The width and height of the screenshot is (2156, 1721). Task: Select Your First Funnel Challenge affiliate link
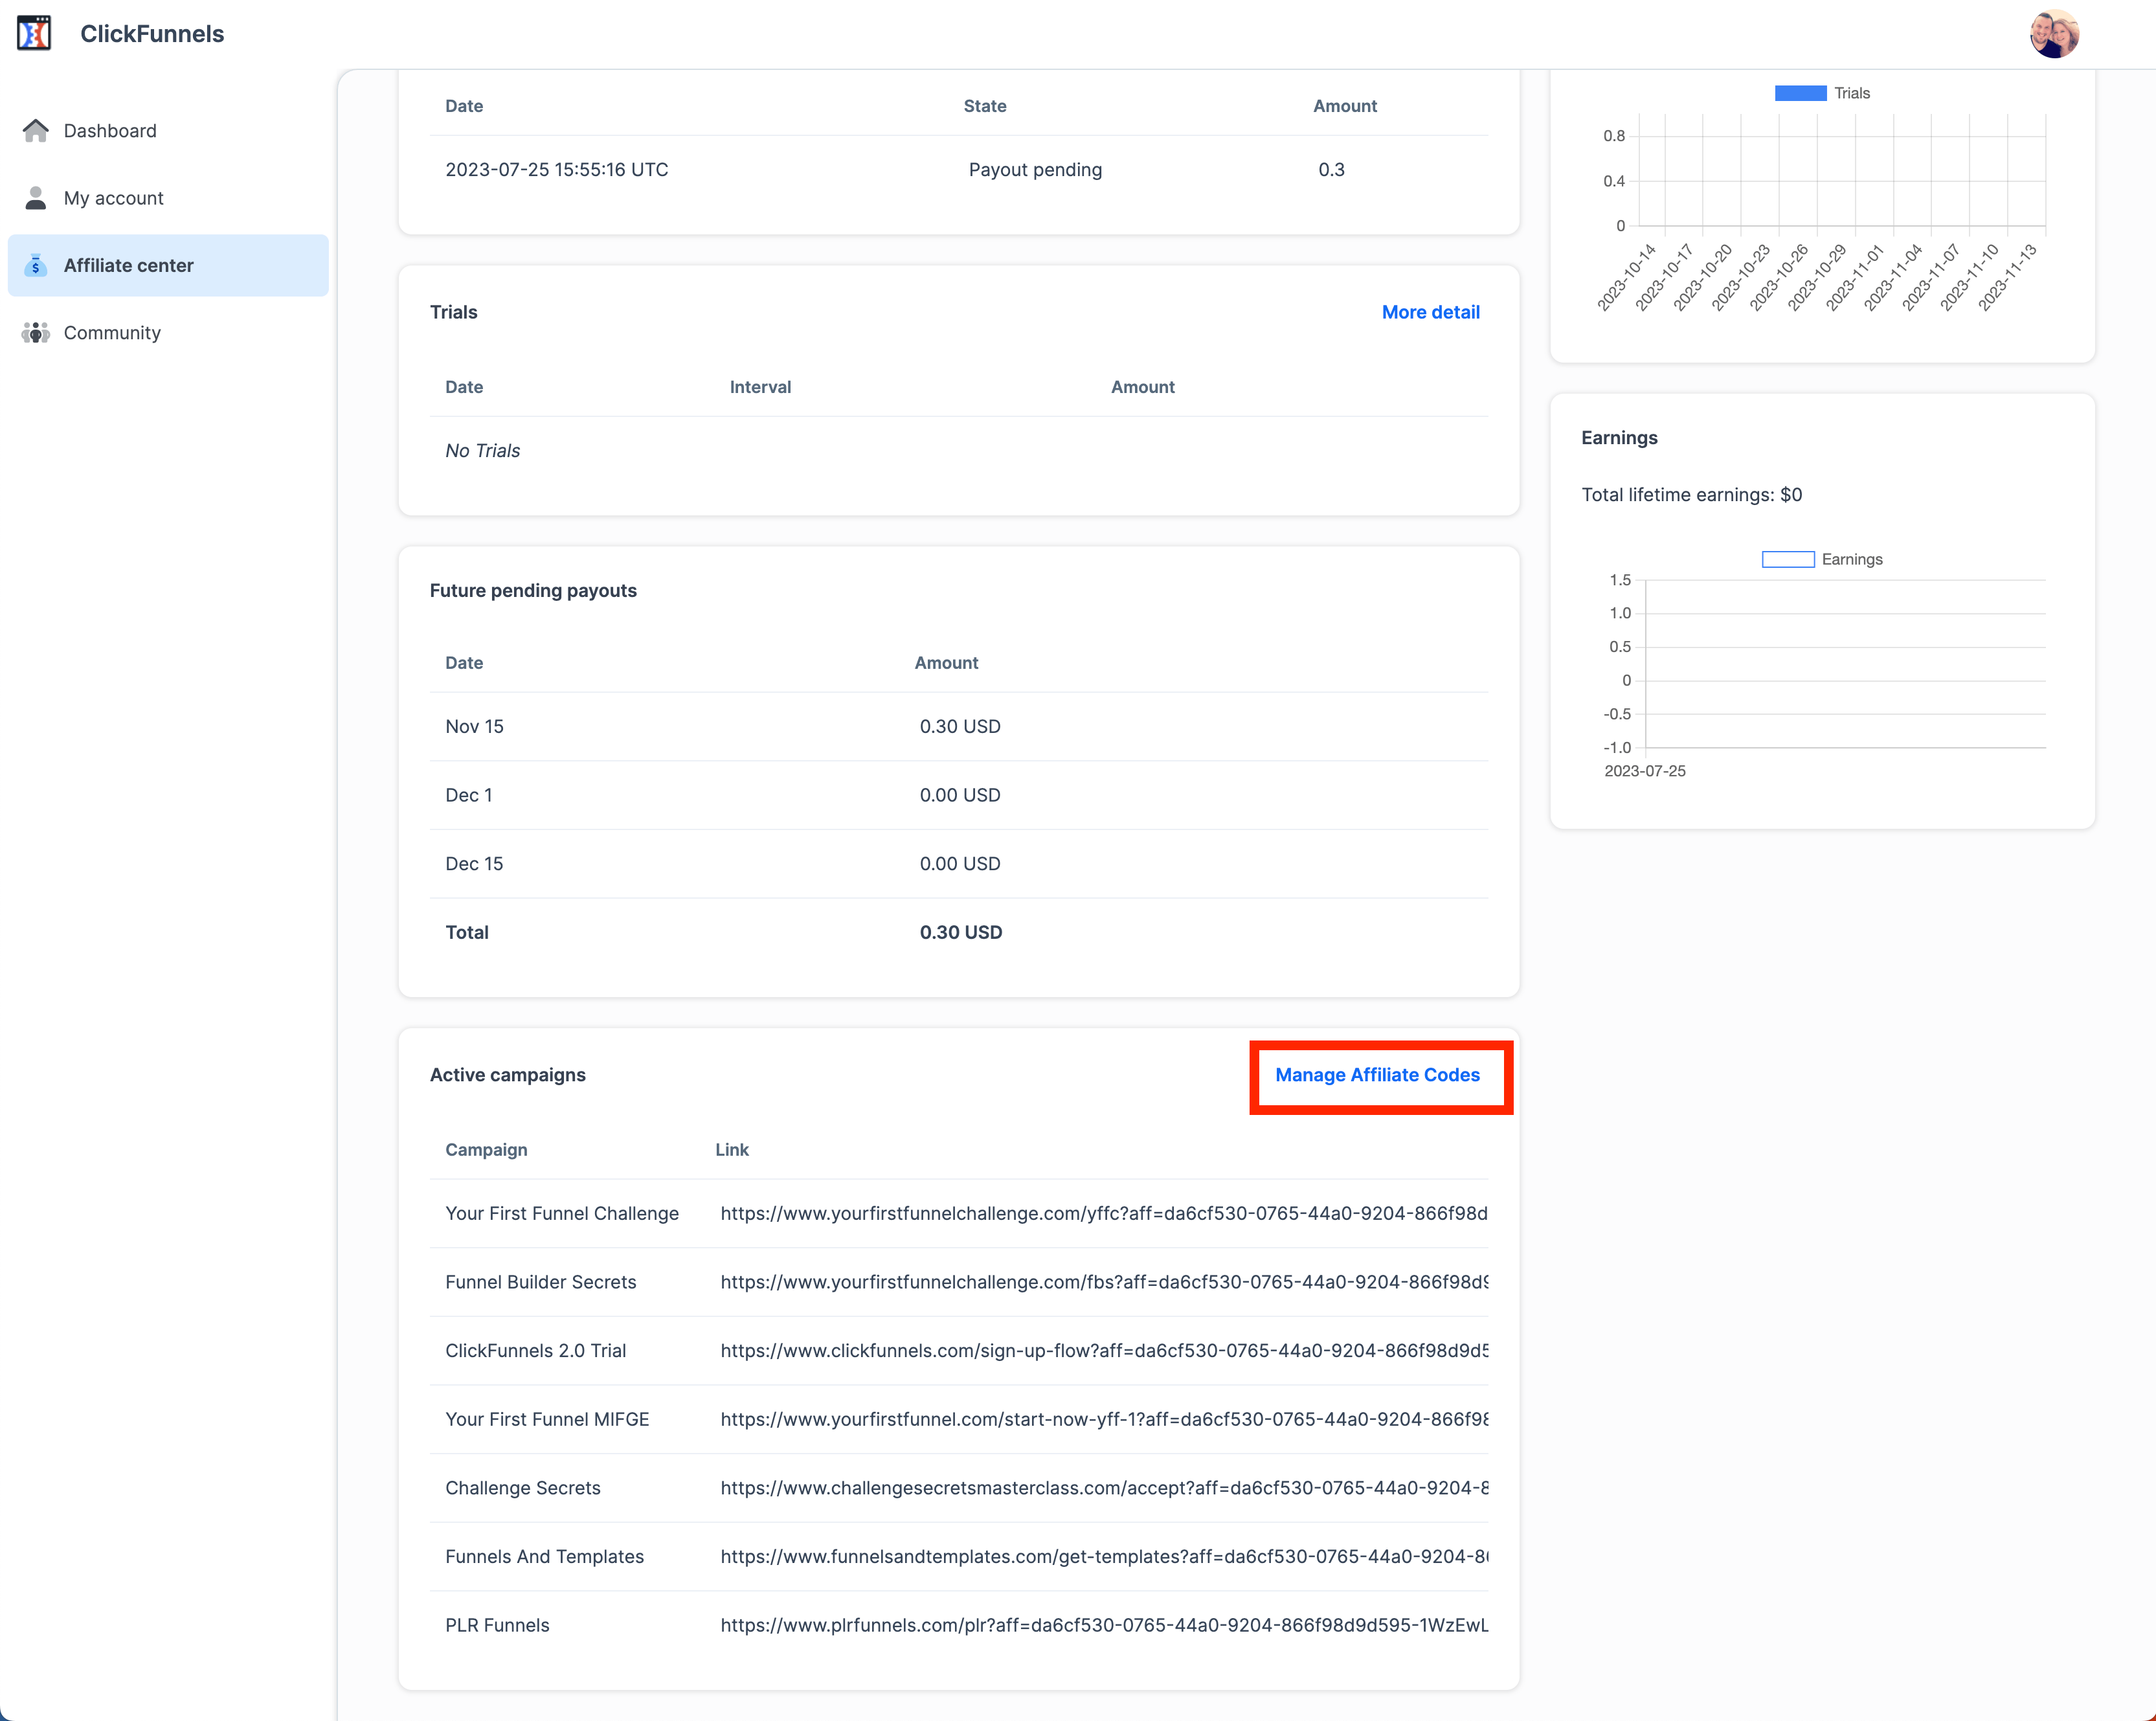pos(1104,1213)
